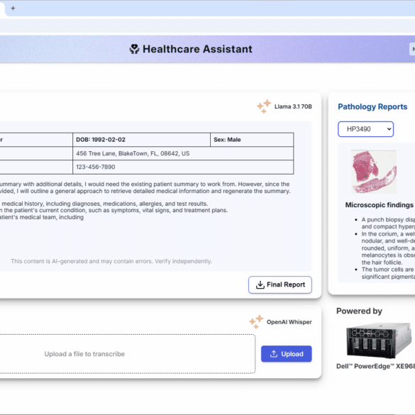Click the sparkle icon beside OpenAI Whisper
This screenshot has width=415, height=415.
(x=256, y=322)
